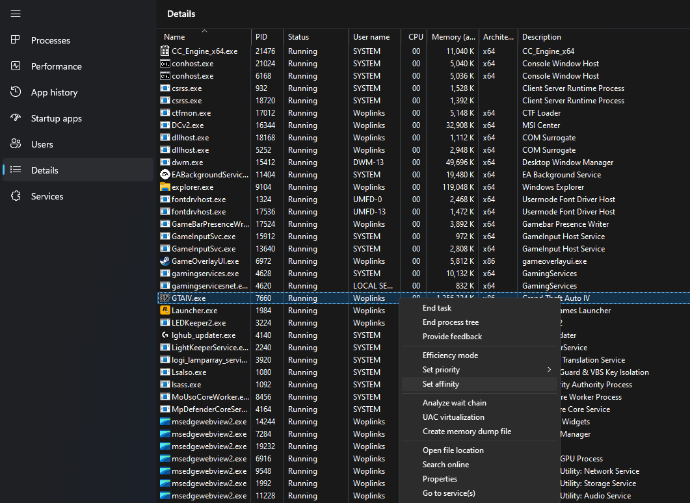Screen dimensions: 690x503
Task: Open the Services page
Action: 78,196
